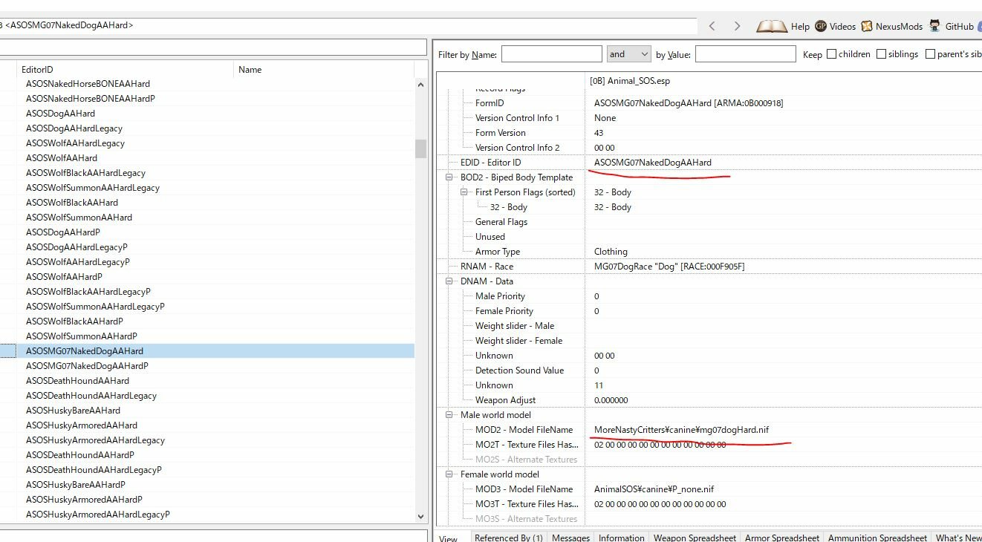
Task: Click Male Priority row label
Action: pyautogui.click(x=500, y=296)
